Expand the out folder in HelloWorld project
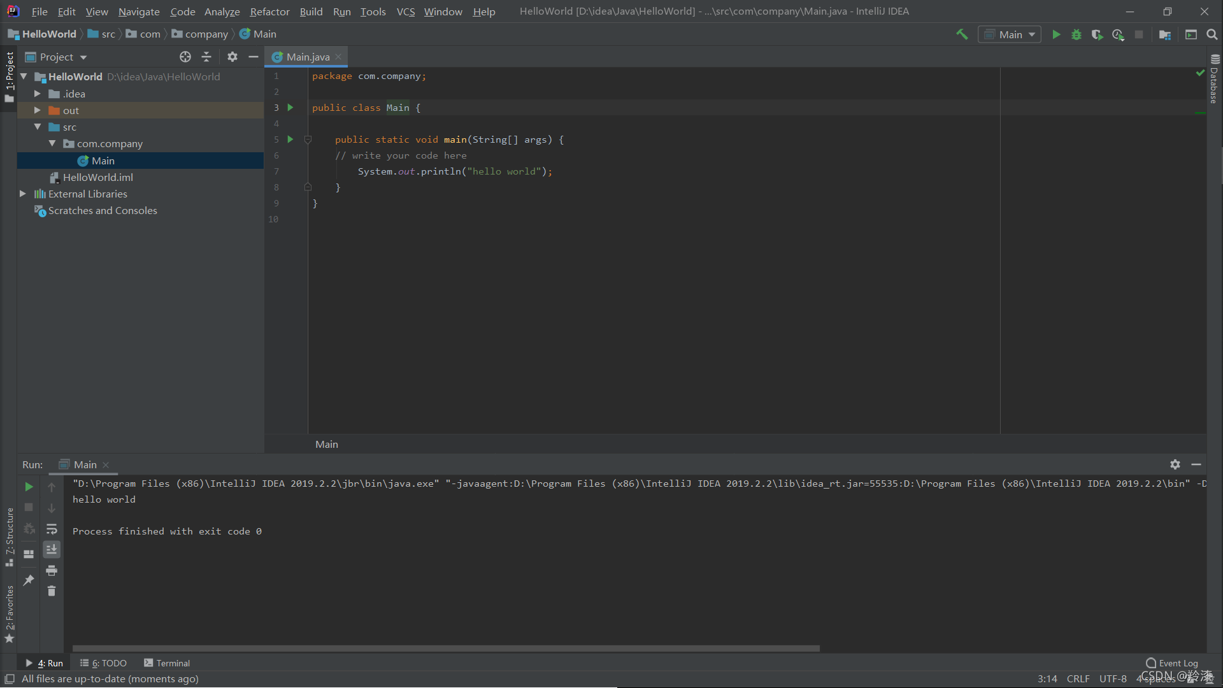Screen dimensions: 1223x688 click(x=38, y=110)
